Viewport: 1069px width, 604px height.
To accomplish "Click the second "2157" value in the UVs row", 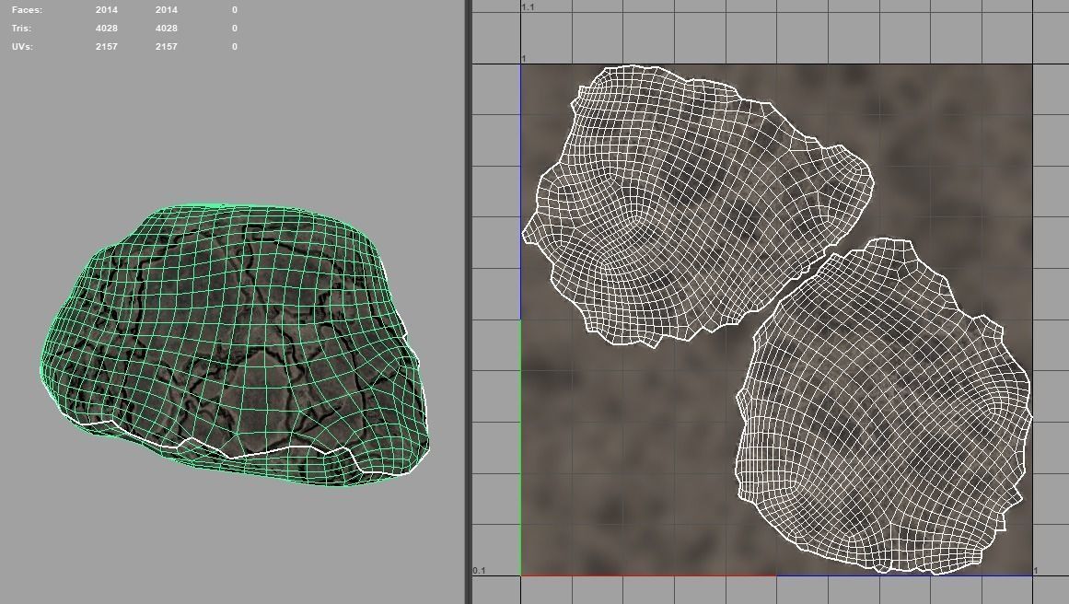I will coord(167,46).
